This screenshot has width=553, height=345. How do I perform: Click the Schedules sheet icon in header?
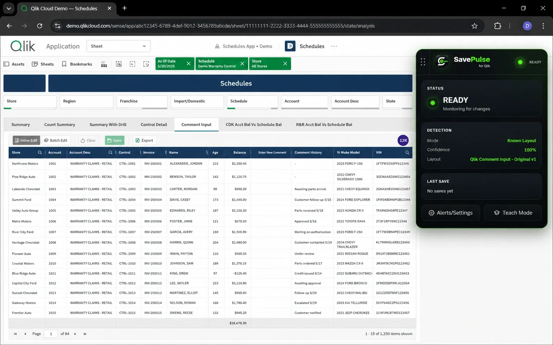point(290,46)
